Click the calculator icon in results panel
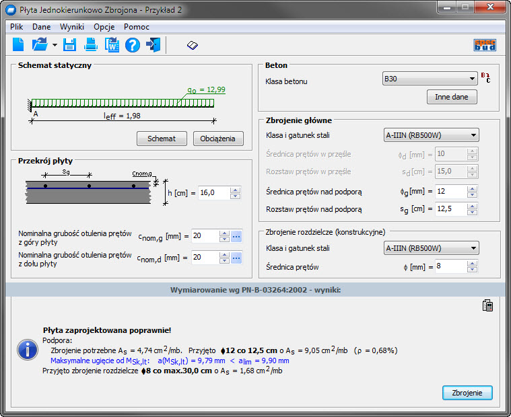511x417 pixels. 488,306
